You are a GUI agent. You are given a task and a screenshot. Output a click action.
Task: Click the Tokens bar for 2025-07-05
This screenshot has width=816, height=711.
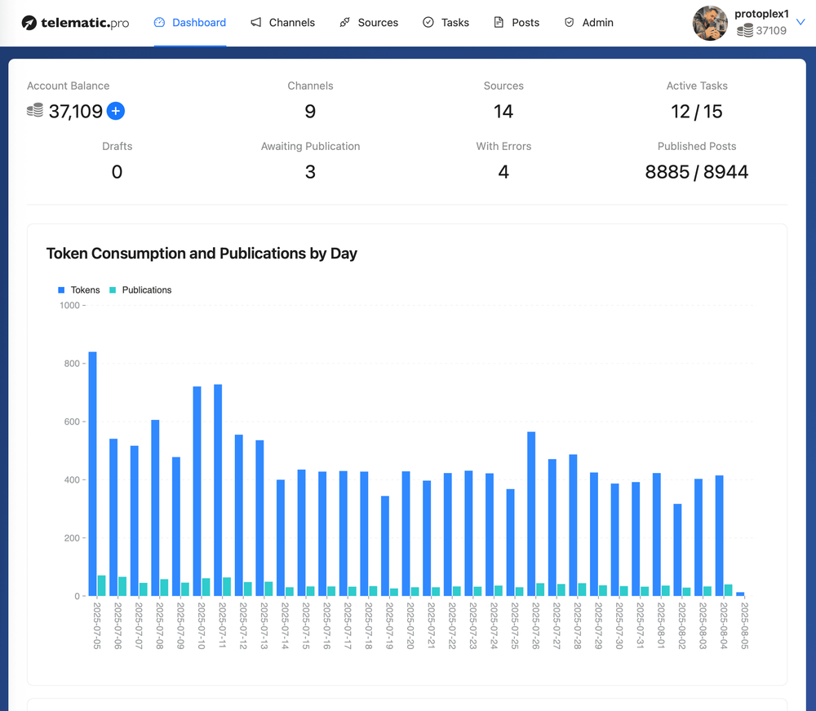click(93, 474)
